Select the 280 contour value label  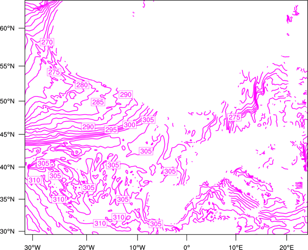(x=82, y=85)
